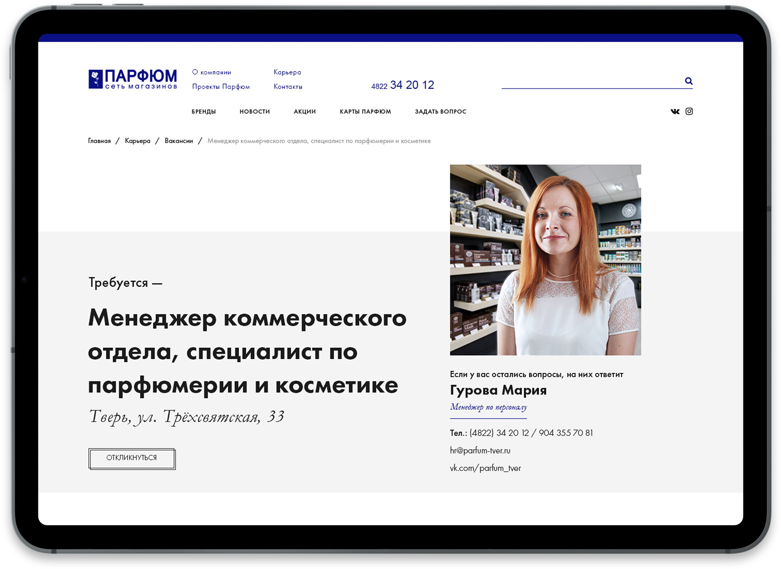Open the КАРТЫ ПАРФЮМ menu item
The width and height of the screenshot is (781, 569).
[365, 112]
